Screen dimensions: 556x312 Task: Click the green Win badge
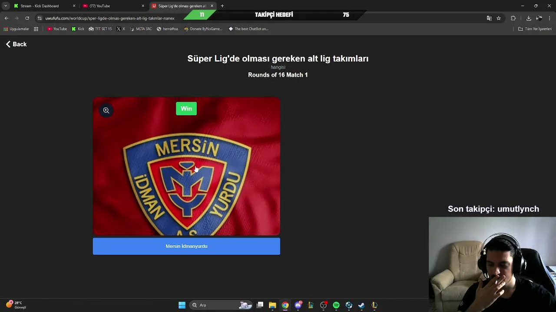(x=186, y=109)
